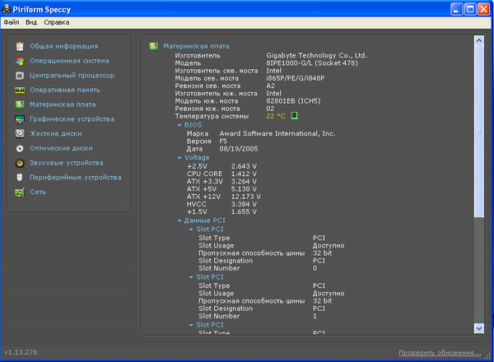Click the CPU CORE voltage row
Image resolution: width=494 pixels, height=362 pixels.
[x=221, y=174]
